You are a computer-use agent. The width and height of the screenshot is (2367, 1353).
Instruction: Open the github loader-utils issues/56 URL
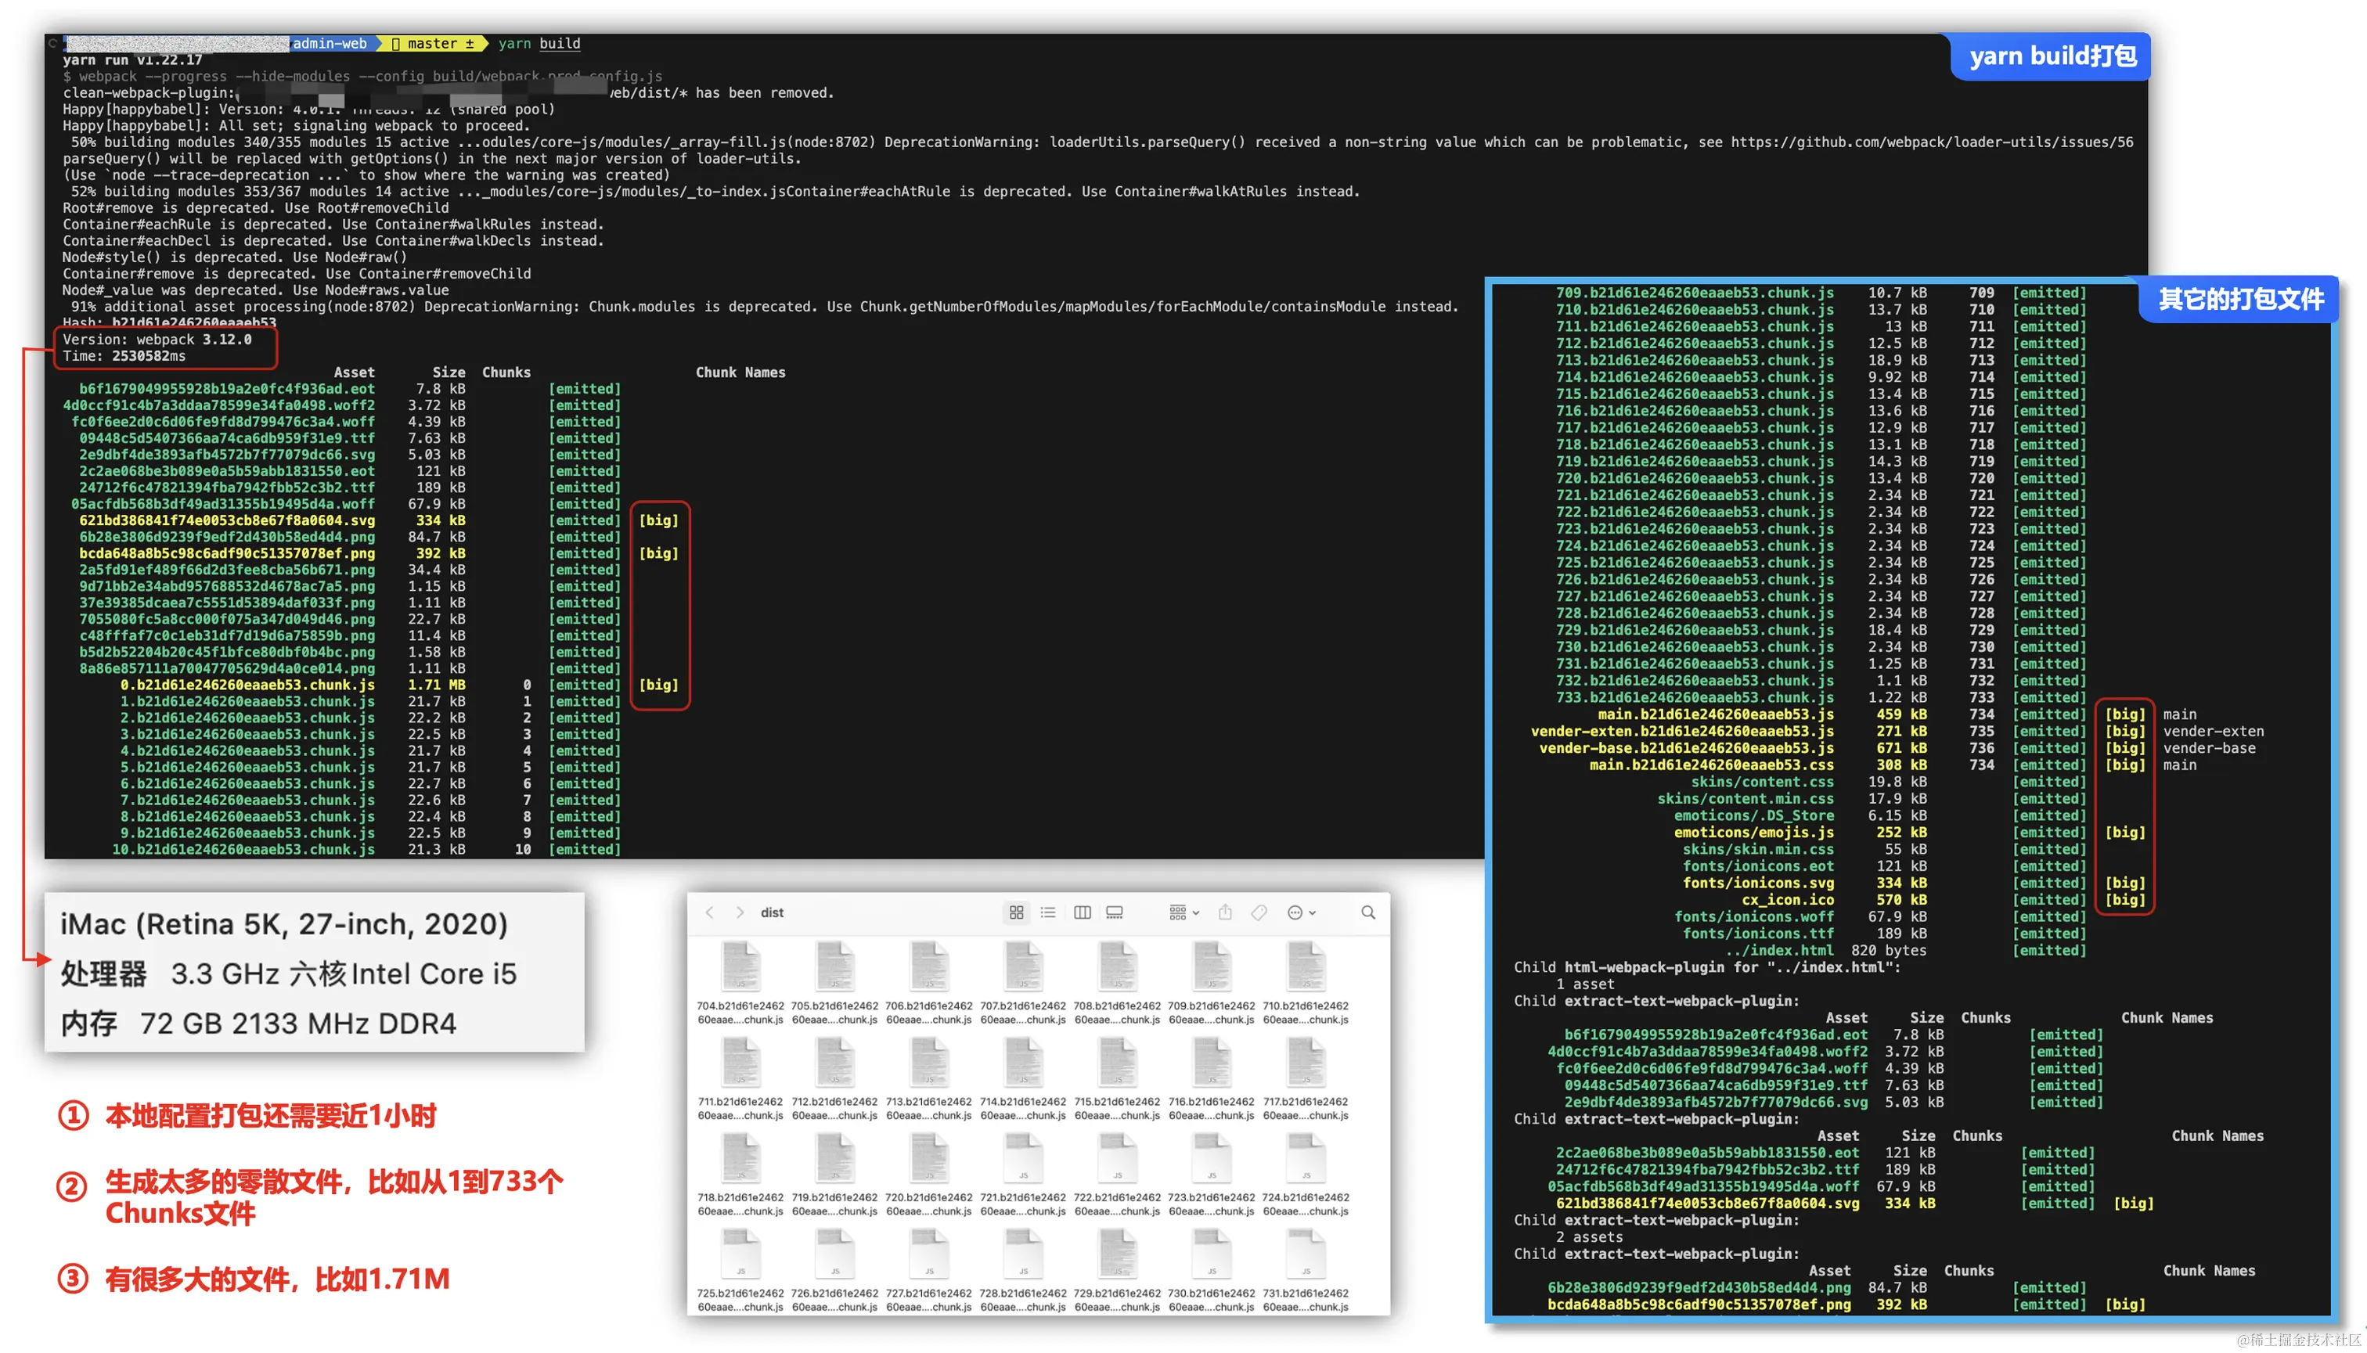point(1931,142)
